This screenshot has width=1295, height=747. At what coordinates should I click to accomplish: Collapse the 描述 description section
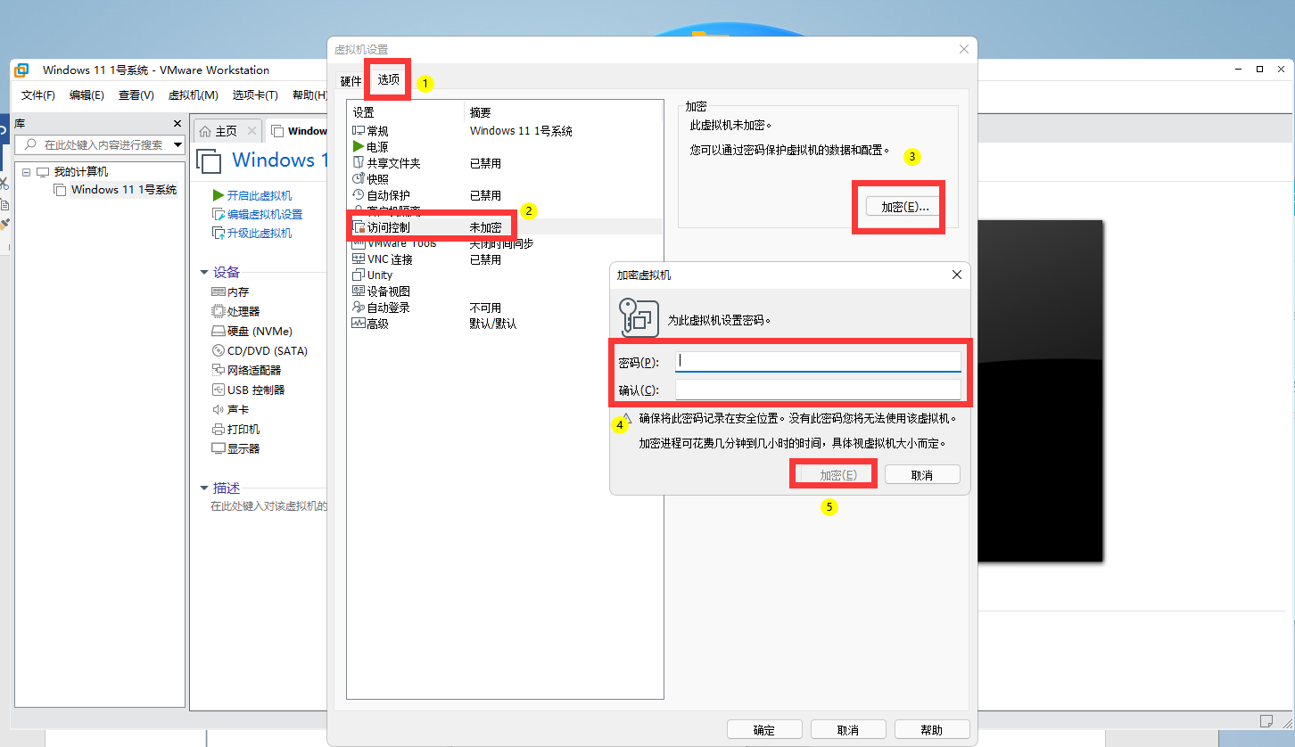[204, 488]
